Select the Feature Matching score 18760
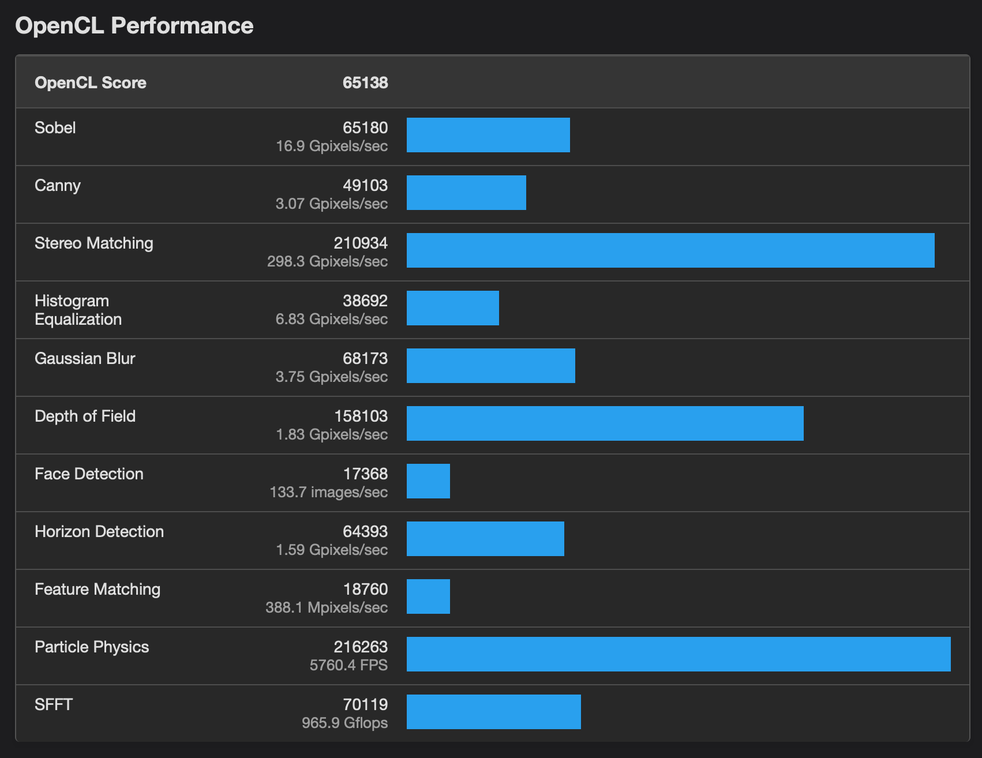The image size is (982, 758). click(365, 589)
